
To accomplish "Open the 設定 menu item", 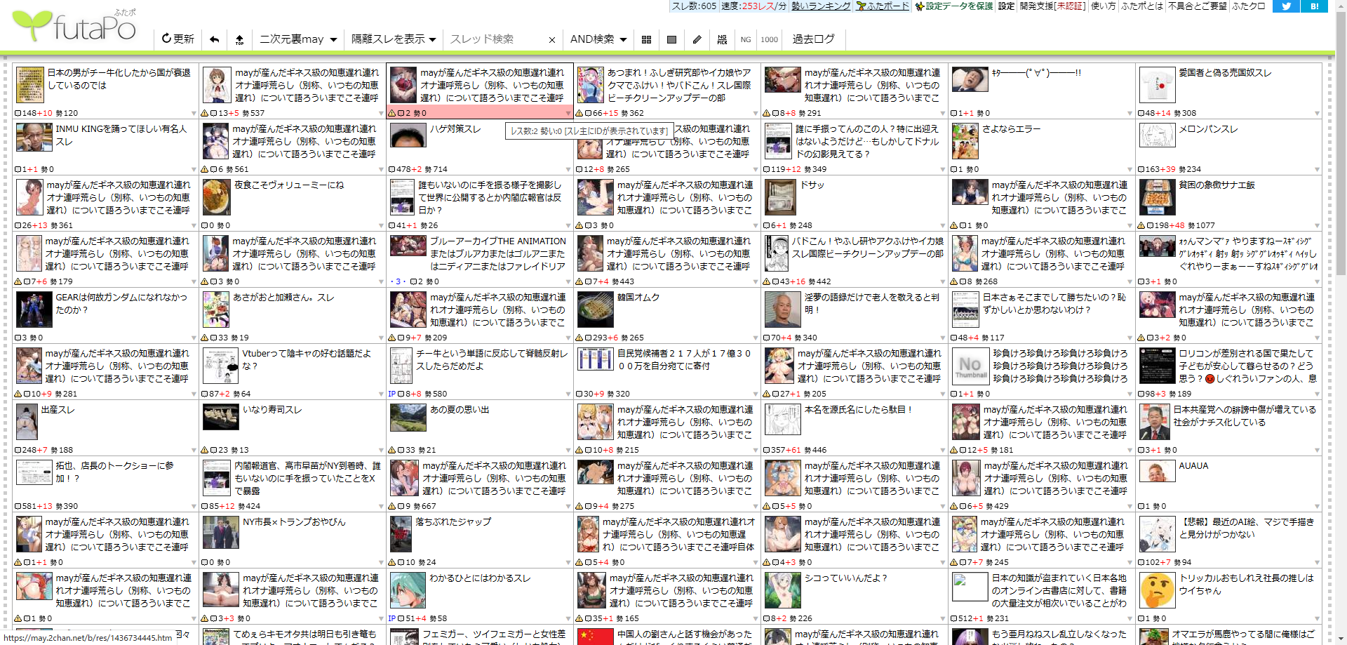I will point(1006,6).
